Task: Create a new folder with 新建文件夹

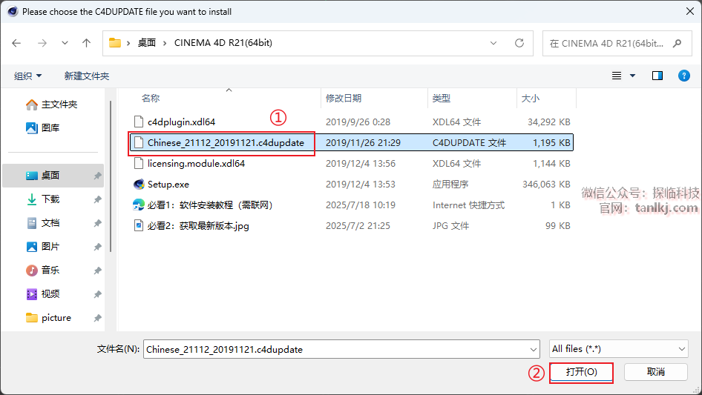Action: pos(86,76)
